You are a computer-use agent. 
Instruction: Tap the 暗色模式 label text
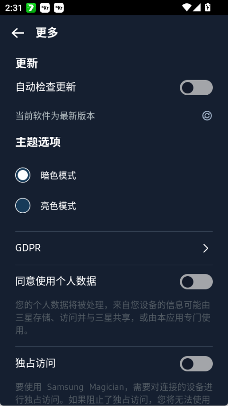[58, 176]
